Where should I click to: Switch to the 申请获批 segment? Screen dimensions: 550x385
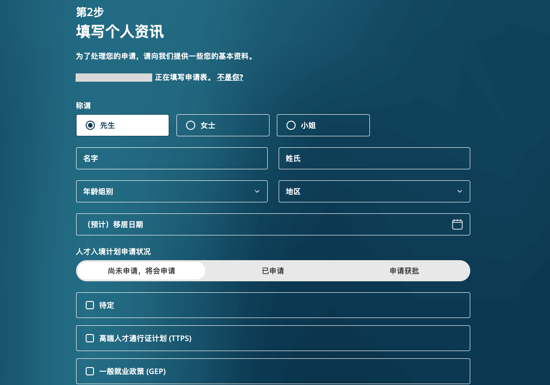click(403, 271)
